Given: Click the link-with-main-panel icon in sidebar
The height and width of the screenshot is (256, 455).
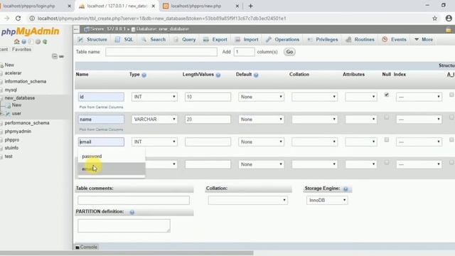Looking at the screenshot, I should click(x=61, y=56).
